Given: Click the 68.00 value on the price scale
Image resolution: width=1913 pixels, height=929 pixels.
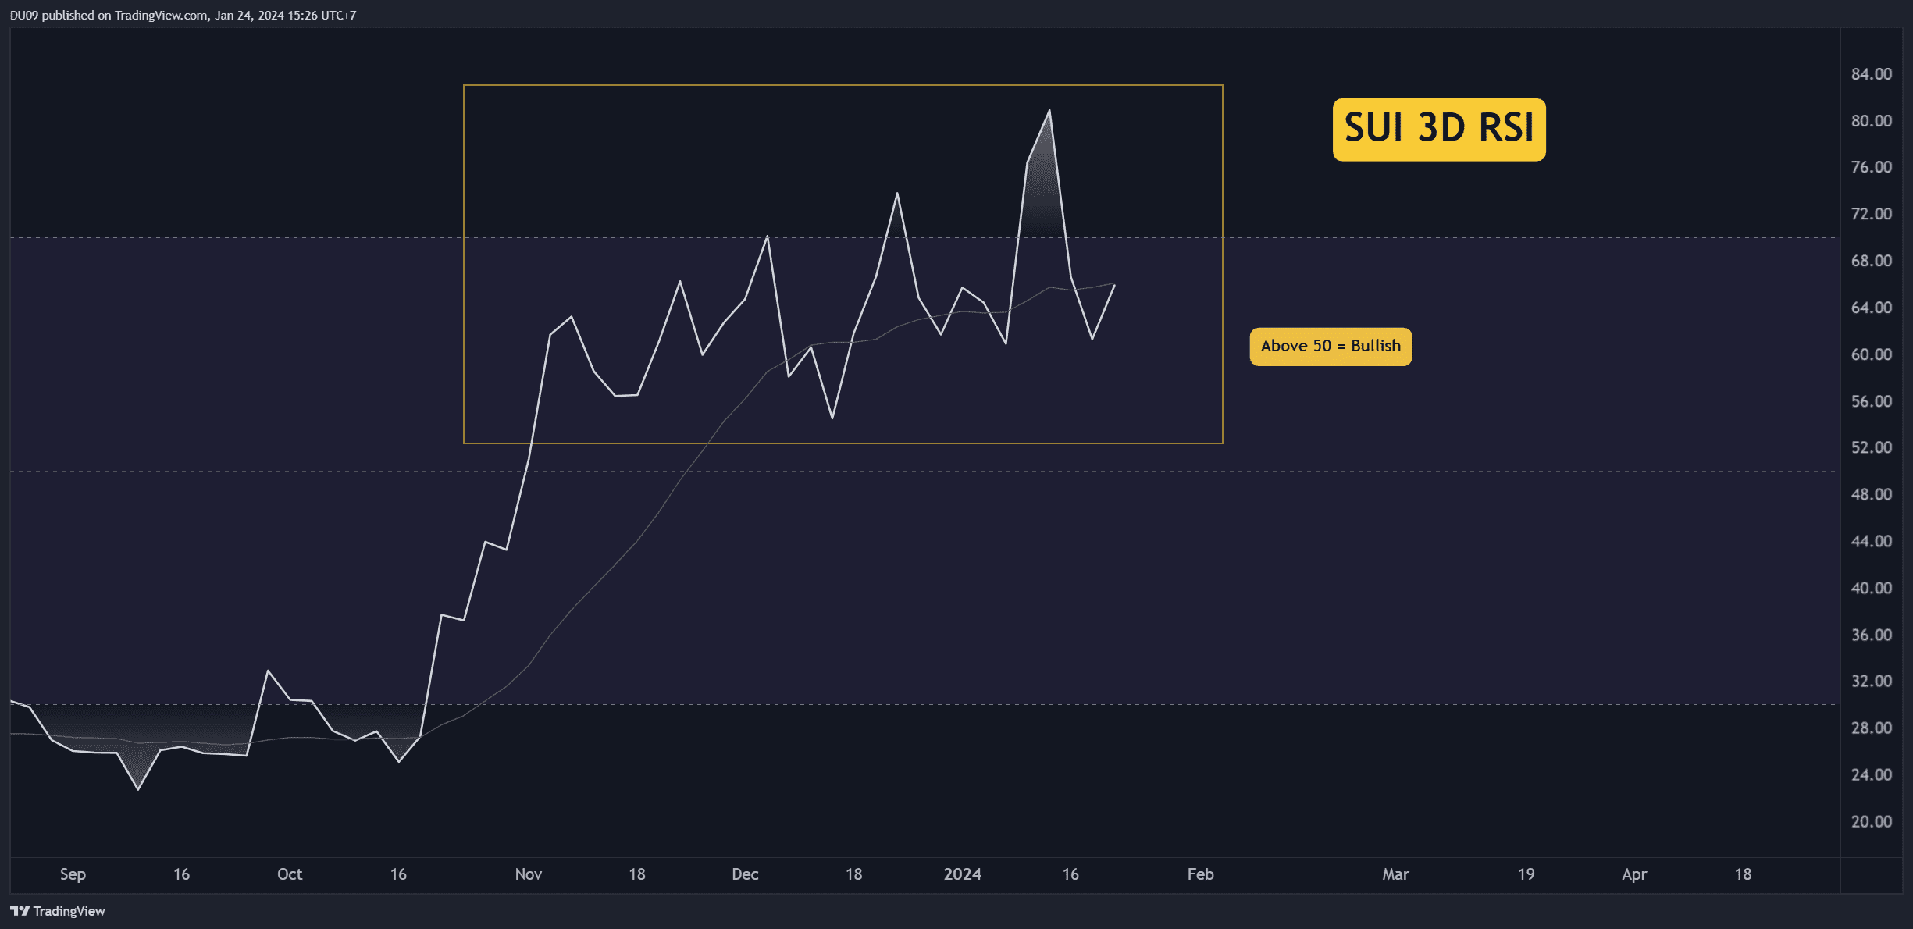Looking at the screenshot, I should 1871,261.
